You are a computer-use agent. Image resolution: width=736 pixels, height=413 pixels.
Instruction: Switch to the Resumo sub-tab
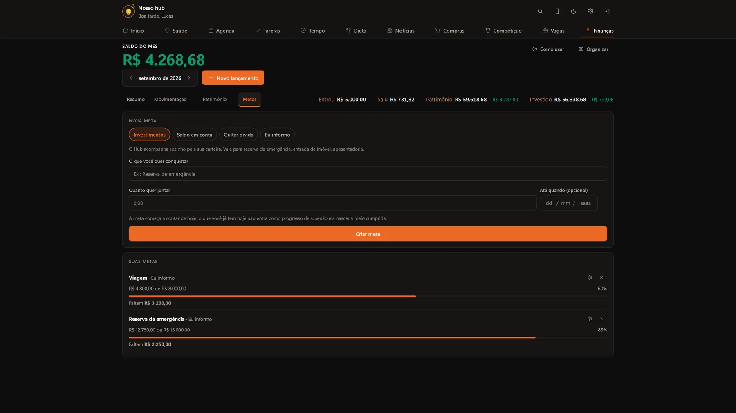[136, 99]
